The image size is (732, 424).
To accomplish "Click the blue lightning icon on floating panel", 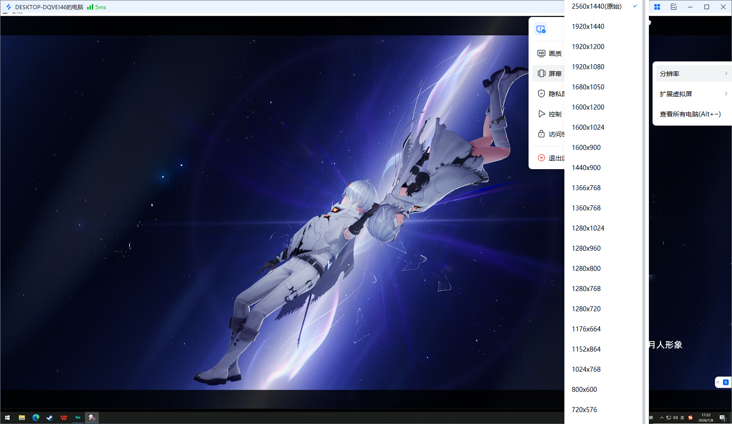I will click(726, 382).
